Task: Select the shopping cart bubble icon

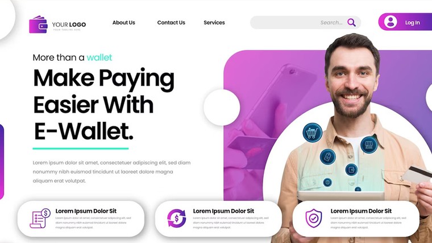Action: [313, 133]
